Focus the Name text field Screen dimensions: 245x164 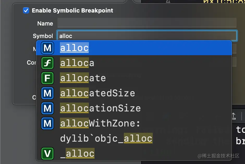(147, 23)
